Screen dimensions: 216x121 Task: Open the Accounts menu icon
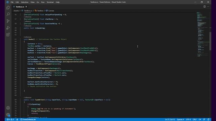tap(8, 108)
